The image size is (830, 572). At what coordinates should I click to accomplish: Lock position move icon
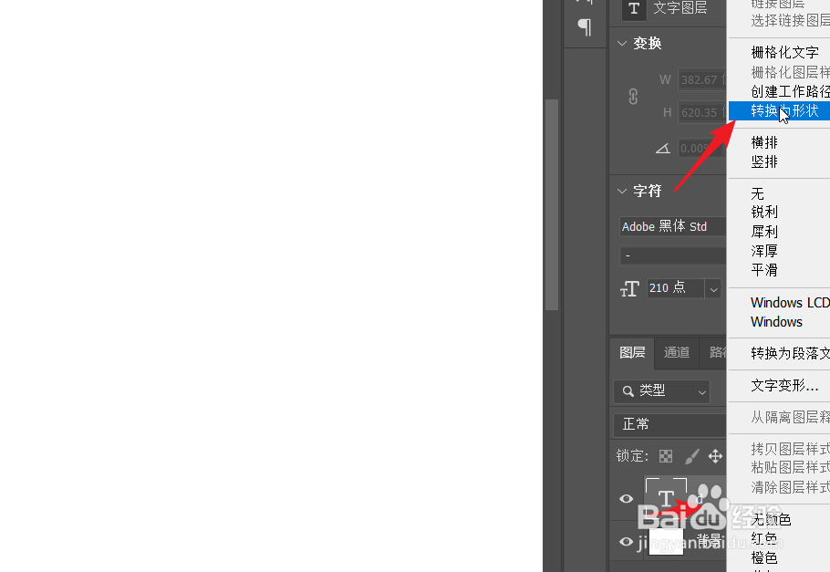pos(715,456)
